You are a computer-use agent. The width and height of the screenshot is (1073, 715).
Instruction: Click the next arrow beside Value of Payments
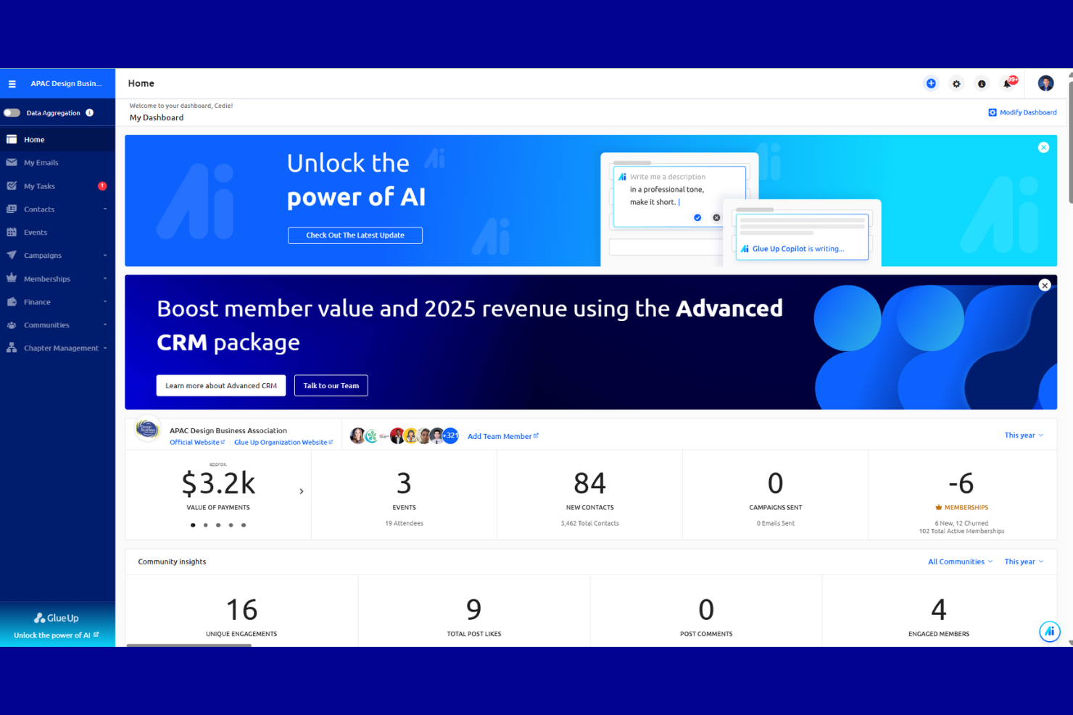(x=302, y=492)
